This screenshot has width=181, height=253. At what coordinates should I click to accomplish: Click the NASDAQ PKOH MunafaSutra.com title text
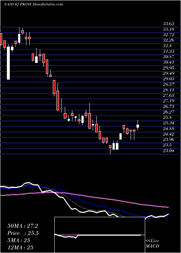(x=33, y=4)
